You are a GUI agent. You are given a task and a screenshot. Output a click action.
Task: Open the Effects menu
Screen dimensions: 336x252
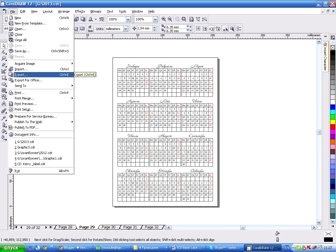tap(80, 11)
